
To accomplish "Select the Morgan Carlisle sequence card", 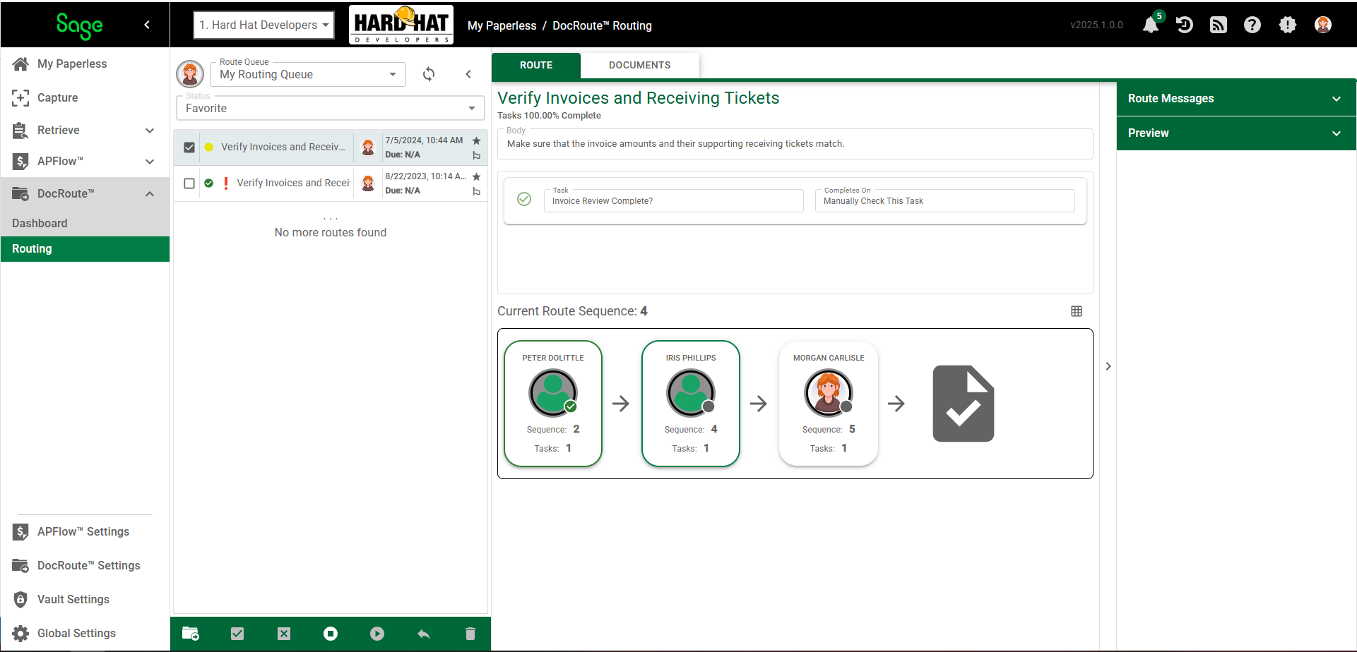I will pyautogui.click(x=829, y=404).
